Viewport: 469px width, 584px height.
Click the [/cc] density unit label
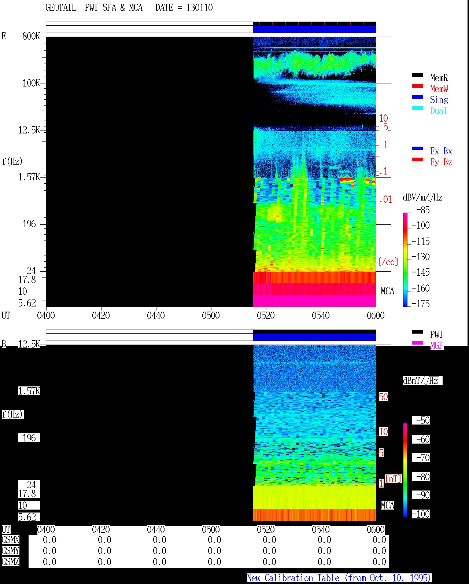[x=388, y=262]
